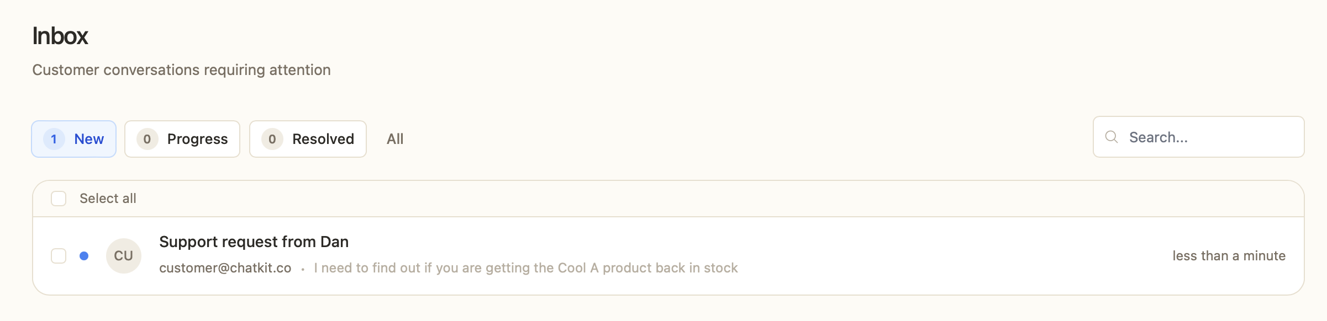Viewport: 1327px width, 321px height.
Task: Switch to the Progress tab
Action: pos(182,139)
